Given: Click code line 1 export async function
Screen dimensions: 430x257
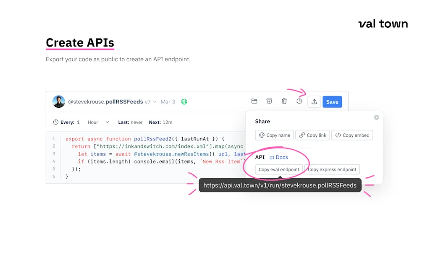Looking at the screenshot, I should click(145, 139).
